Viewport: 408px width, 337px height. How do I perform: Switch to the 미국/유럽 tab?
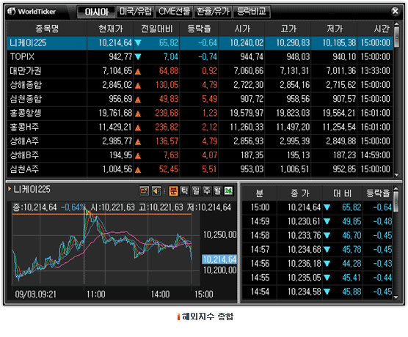[135, 12]
